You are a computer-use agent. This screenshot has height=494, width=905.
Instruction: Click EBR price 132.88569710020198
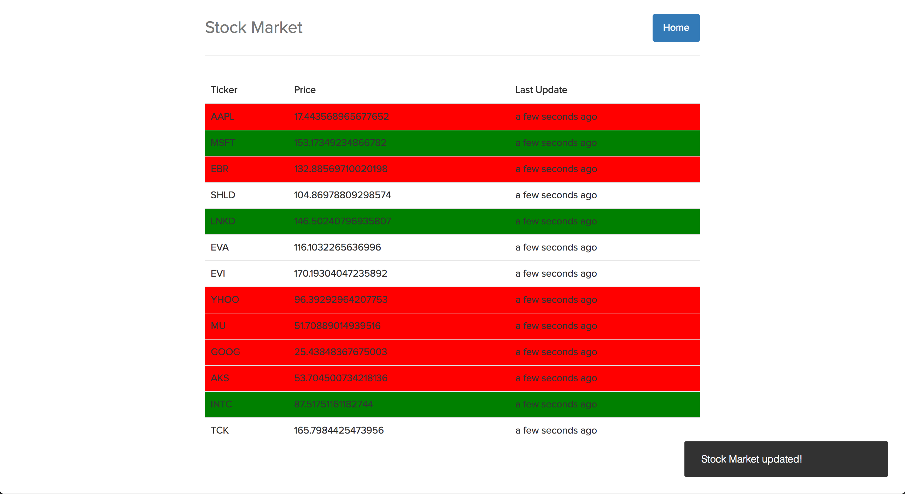coord(340,169)
